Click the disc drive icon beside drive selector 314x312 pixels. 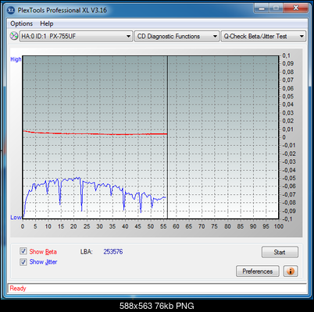coord(14,36)
